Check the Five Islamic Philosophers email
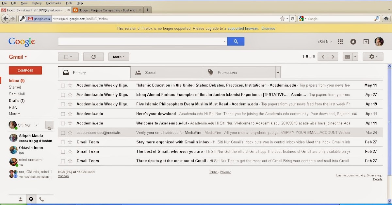Screen dimensions: 392x205 coord(63,104)
